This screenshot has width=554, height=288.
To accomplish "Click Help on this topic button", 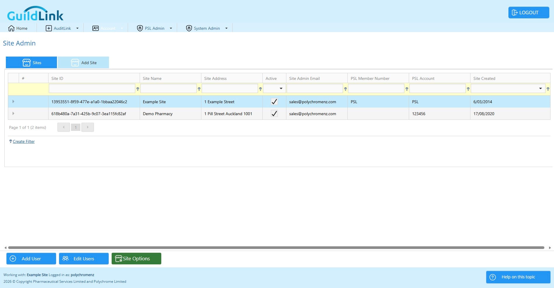I will pyautogui.click(x=518, y=277).
